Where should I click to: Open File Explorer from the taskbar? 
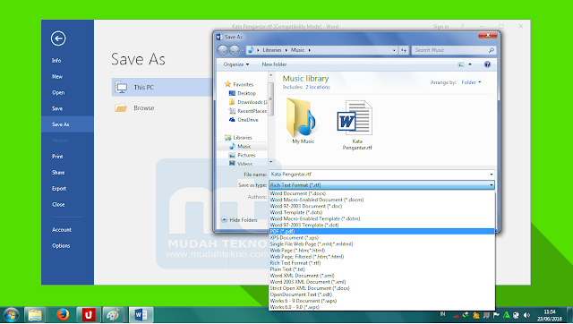35,315
